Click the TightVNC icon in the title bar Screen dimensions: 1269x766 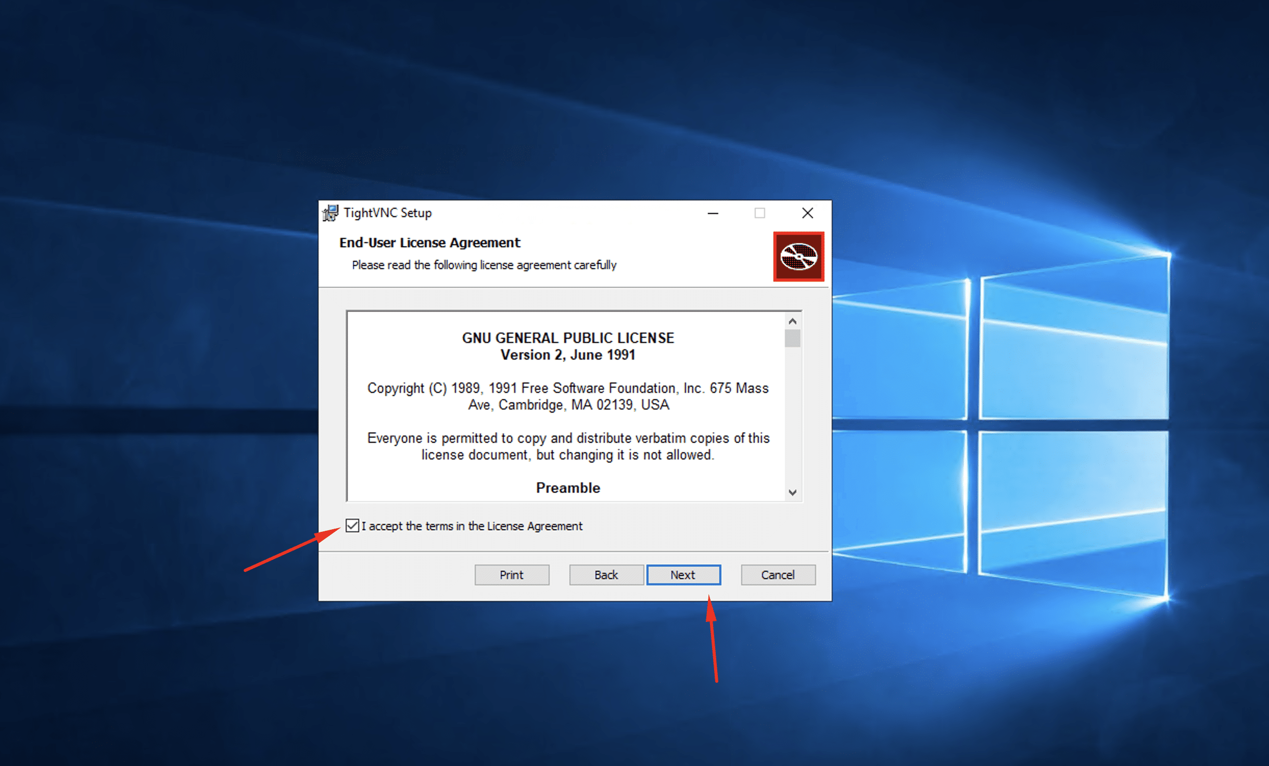click(330, 213)
